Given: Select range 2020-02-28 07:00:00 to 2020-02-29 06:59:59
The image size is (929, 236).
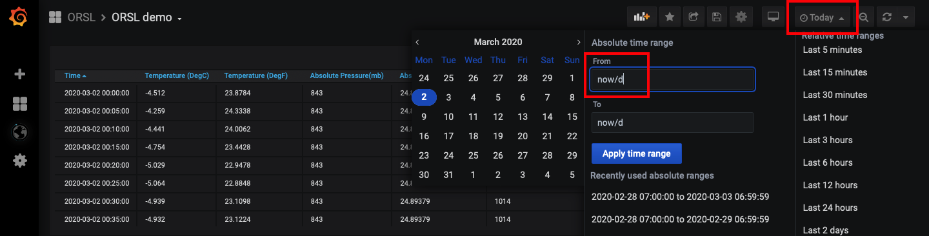Looking at the screenshot, I should tap(681, 220).
